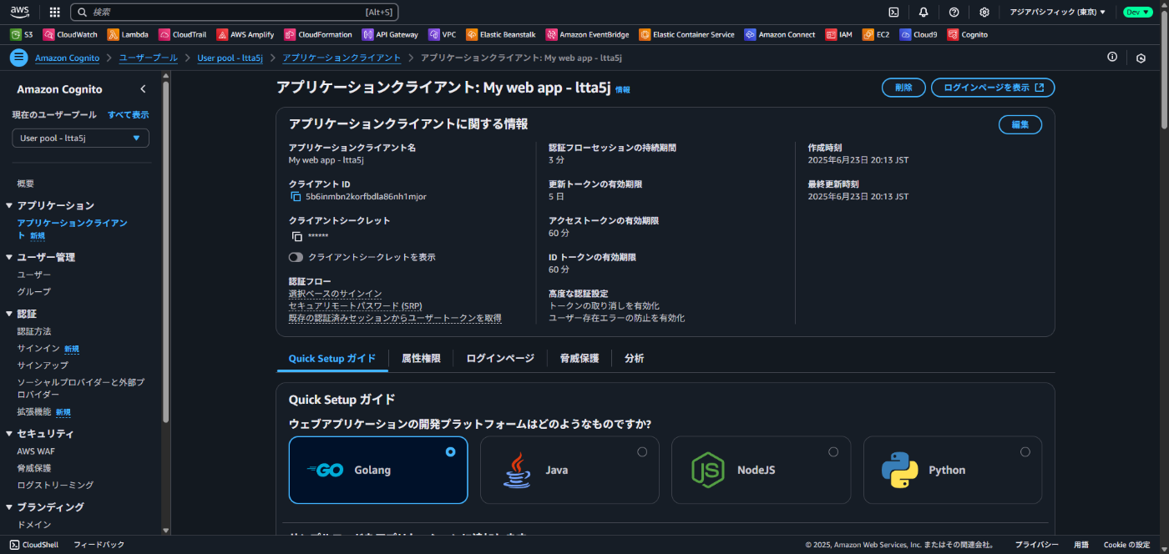Open Elastic Container Service favorite shortcut
The width and height of the screenshot is (1169, 554).
tap(687, 35)
